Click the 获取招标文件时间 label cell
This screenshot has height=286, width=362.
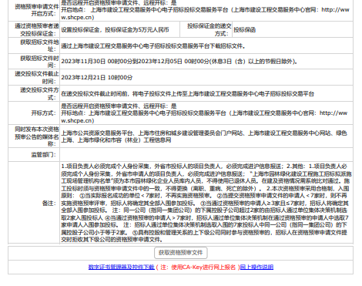coord(34,62)
